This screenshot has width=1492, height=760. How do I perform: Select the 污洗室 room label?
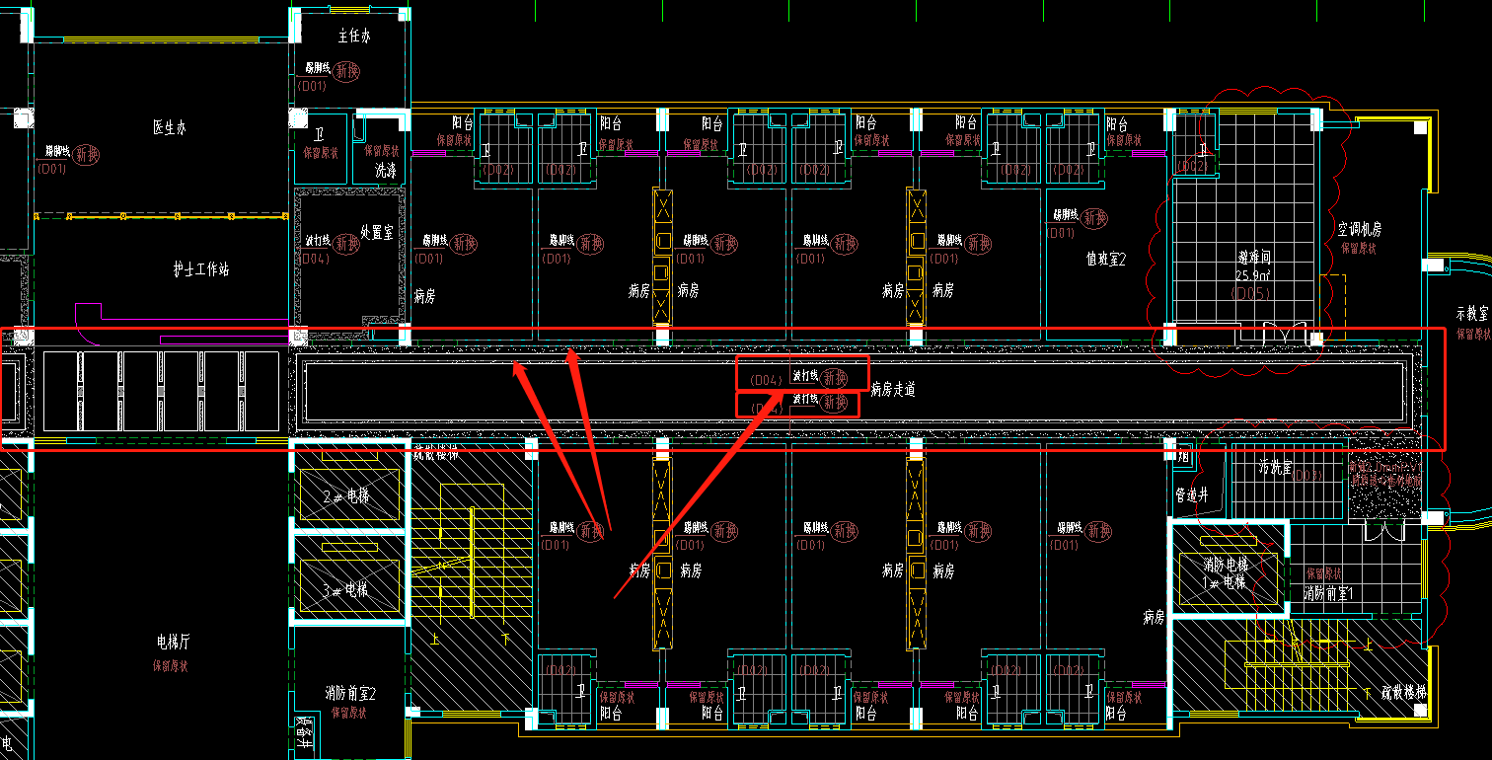pos(1275,468)
